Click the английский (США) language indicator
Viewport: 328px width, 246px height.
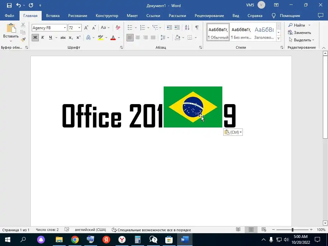90,230
